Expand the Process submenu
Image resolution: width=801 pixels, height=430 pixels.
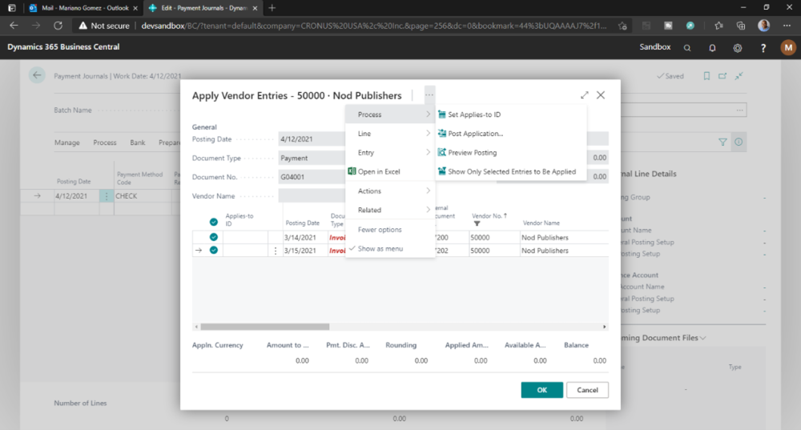[390, 115]
